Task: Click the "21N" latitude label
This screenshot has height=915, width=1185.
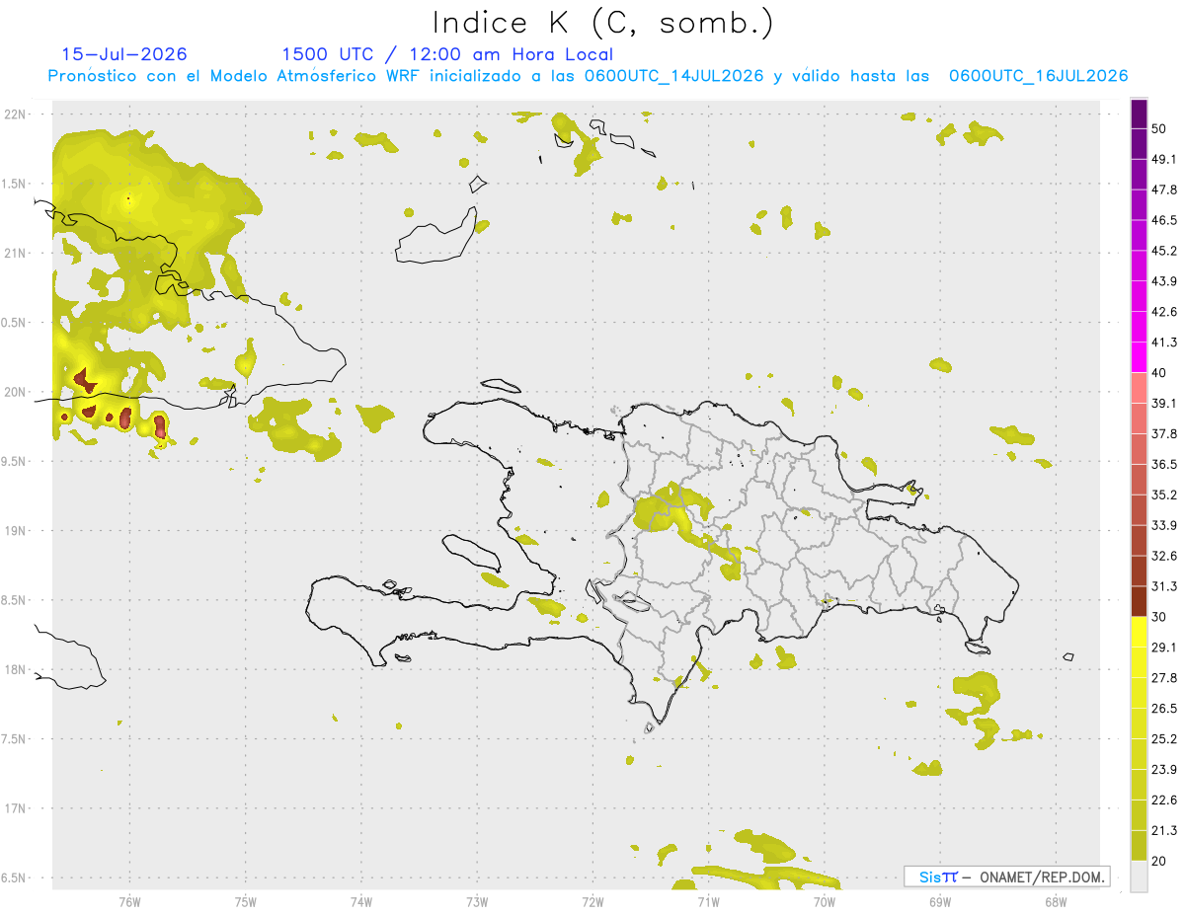Action: pos(16,254)
